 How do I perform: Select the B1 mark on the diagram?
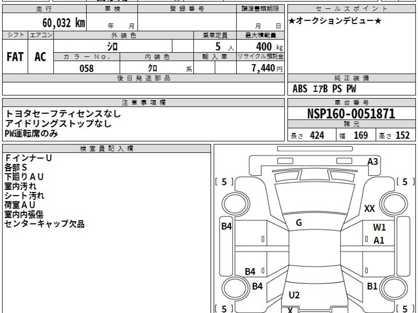click(x=372, y=286)
